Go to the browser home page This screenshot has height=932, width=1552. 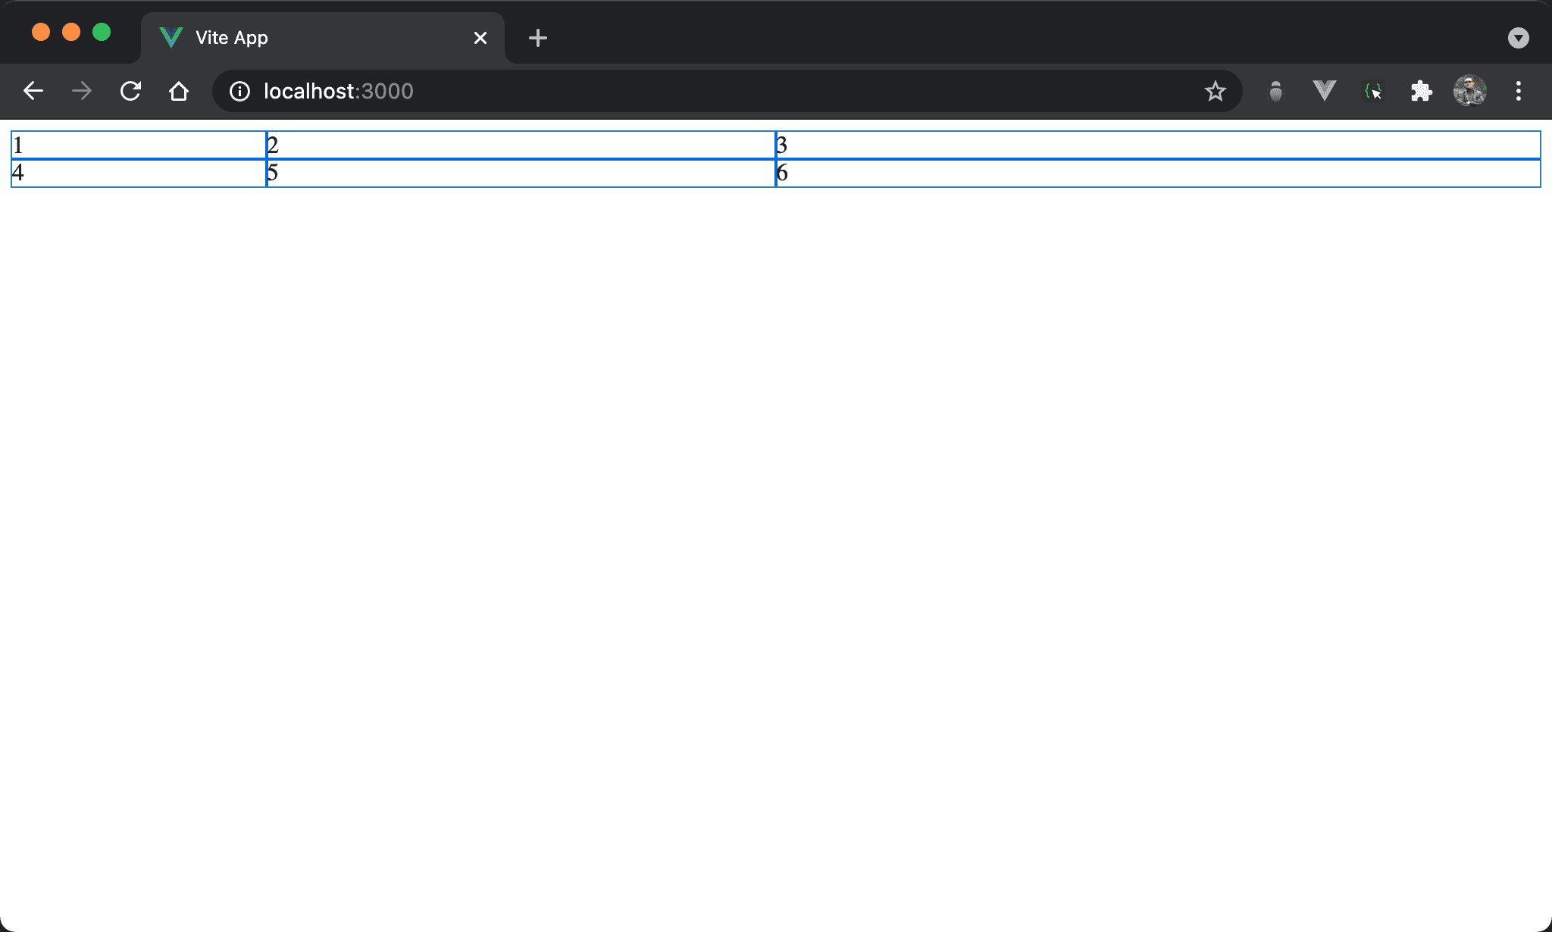(179, 92)
